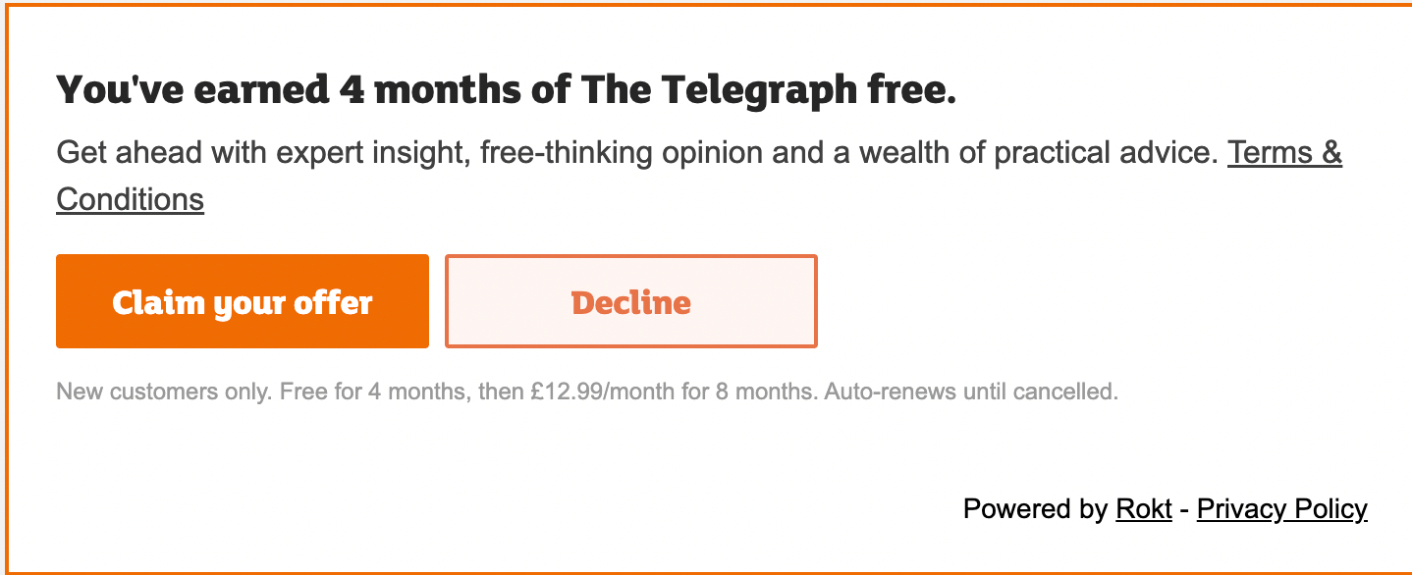The width and height of the screenshot is (1412, 575).
Task: Click the Claim your offer button
Action: [x=242, y=301]
